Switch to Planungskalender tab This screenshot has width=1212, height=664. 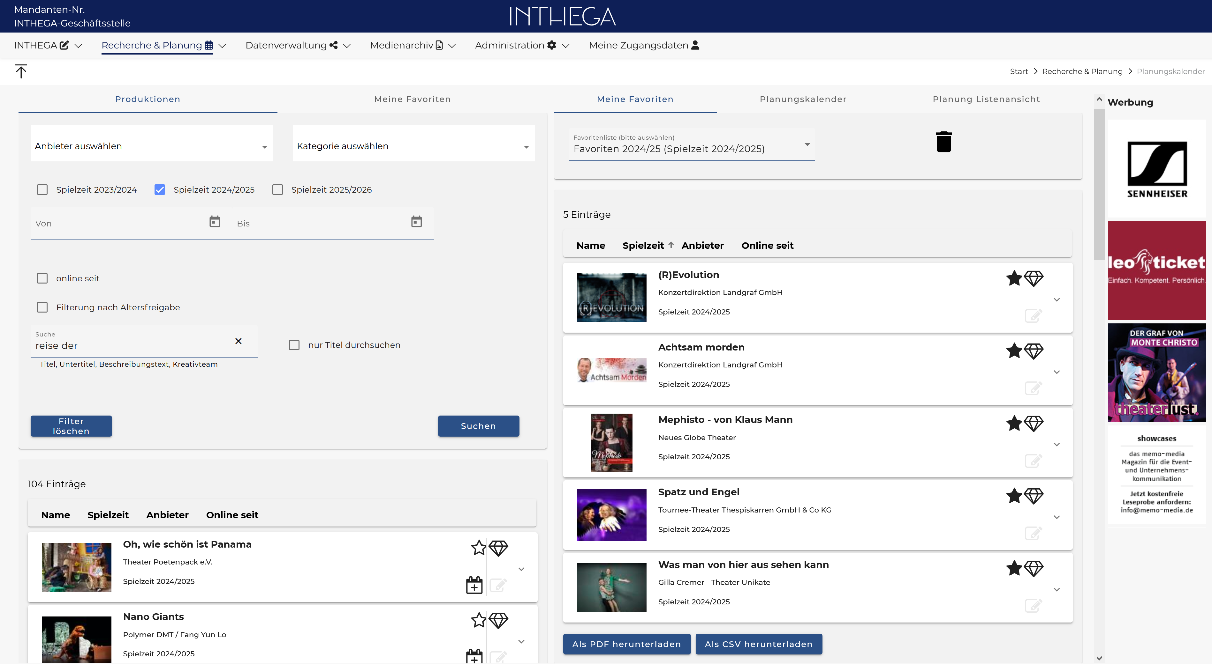pos(803,99)
